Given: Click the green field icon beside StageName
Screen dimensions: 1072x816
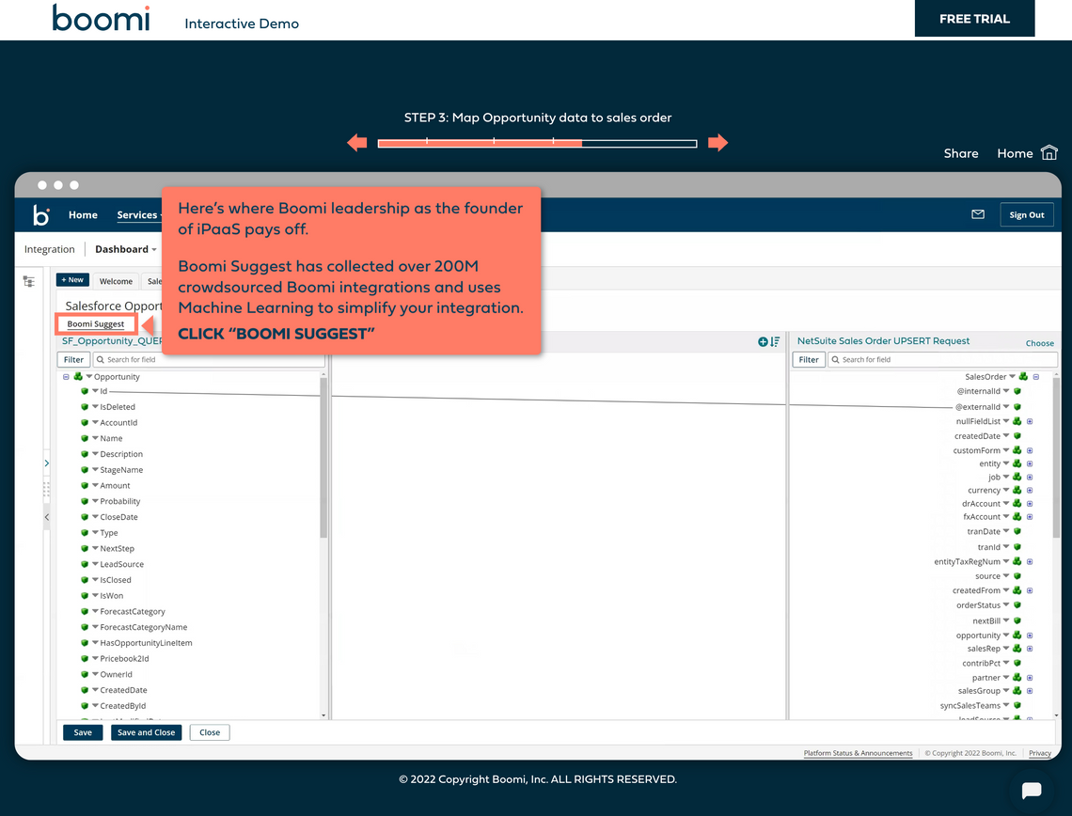Looking at the screenshot, I should point(85,469).
